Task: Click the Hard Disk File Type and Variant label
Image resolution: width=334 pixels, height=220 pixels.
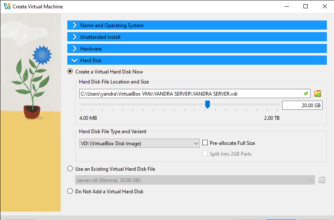Action: click(112, 131)
